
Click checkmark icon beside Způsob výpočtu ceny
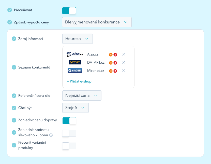[10, 22]
